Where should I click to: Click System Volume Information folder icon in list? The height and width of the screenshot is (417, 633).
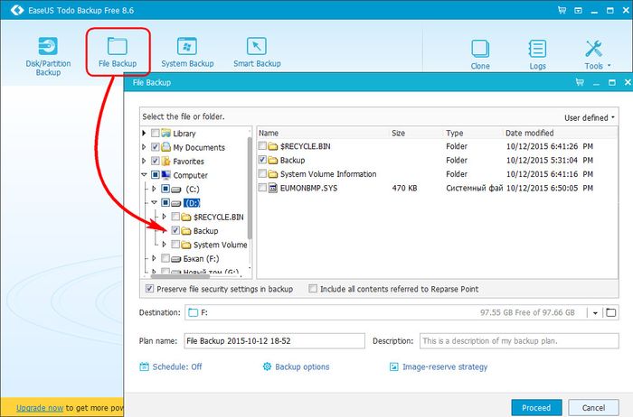273,174
